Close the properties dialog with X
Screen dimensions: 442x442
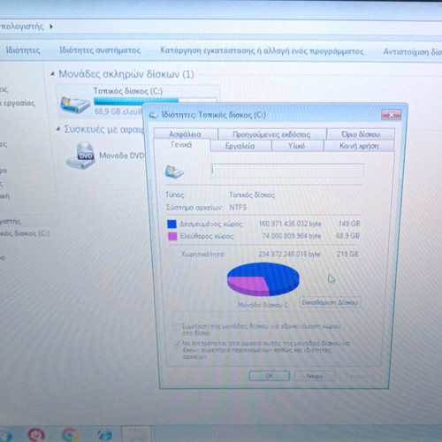click(392, 115)
